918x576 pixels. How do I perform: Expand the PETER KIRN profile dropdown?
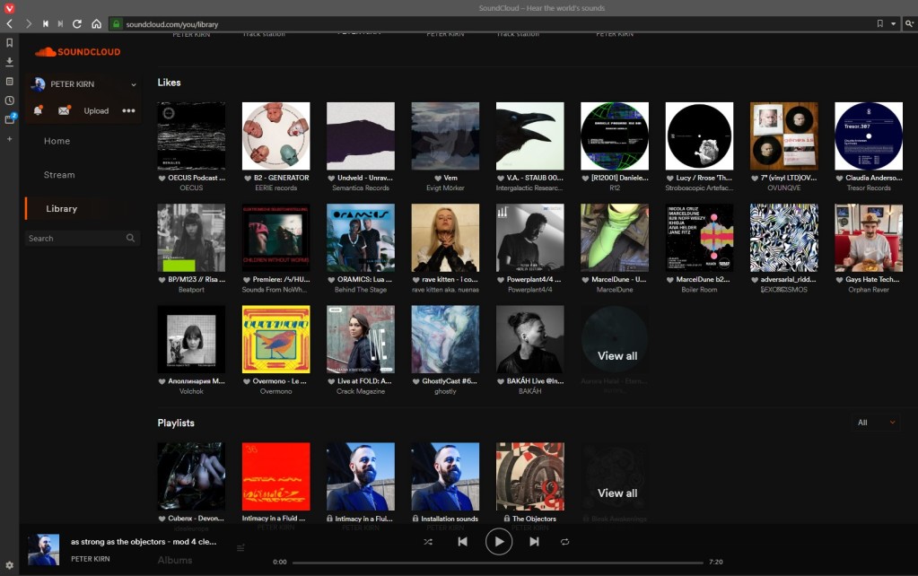point(134,84)
